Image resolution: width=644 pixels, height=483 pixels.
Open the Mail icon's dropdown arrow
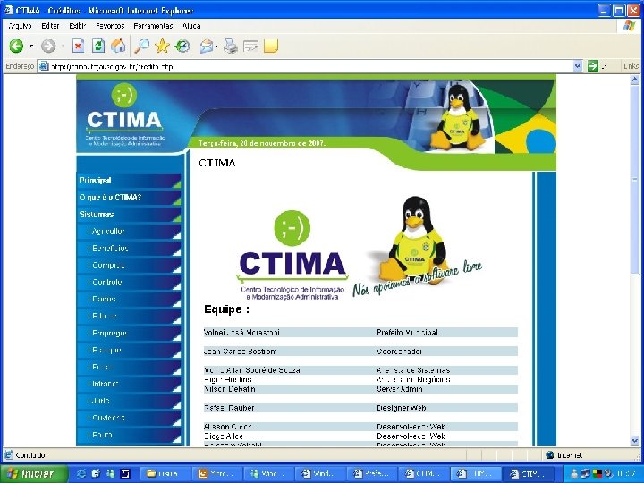point(216,47)
